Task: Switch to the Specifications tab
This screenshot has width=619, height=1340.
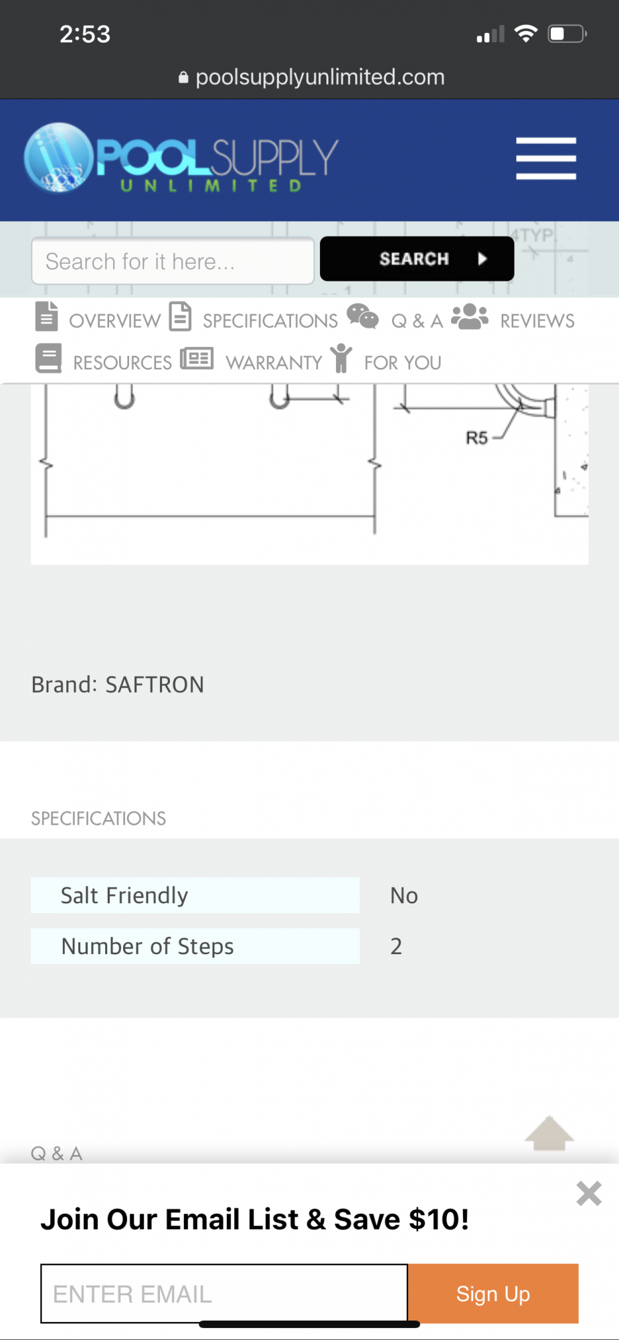Action: coord(270,321)
